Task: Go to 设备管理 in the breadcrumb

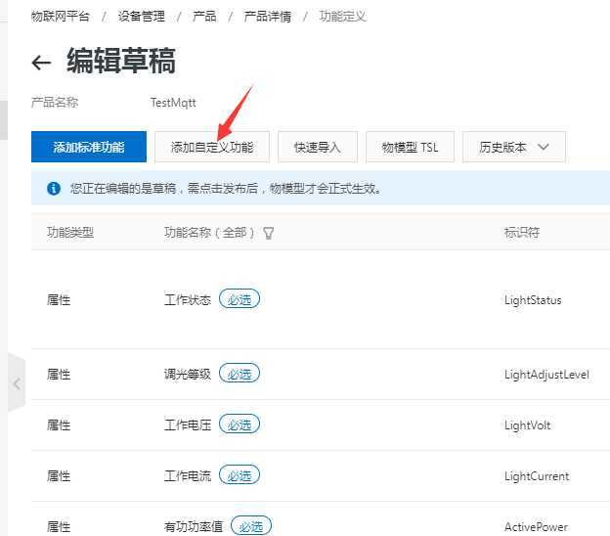Action: point(142,17)
